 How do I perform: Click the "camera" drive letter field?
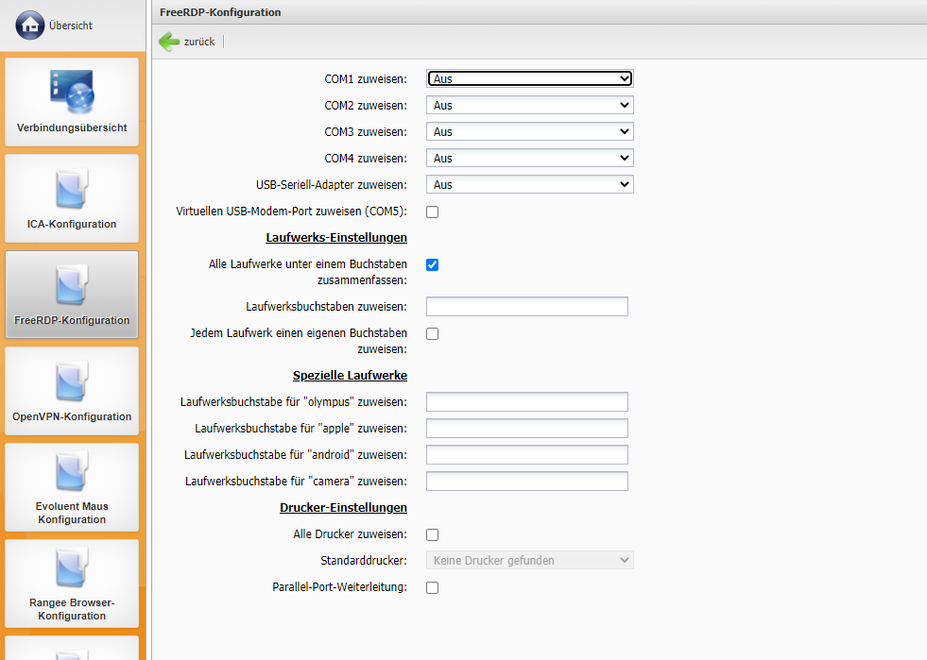click(526, 482)
